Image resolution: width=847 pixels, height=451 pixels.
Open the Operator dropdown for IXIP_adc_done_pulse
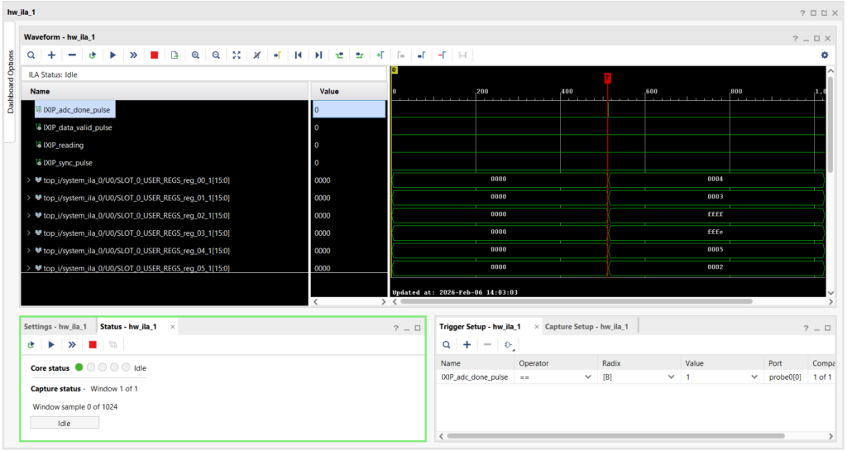click(x=588, y=377)
